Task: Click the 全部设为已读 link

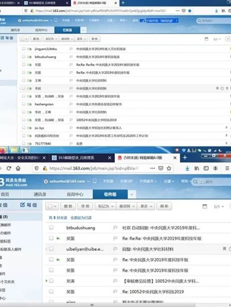Action: [x=81, y=217]
